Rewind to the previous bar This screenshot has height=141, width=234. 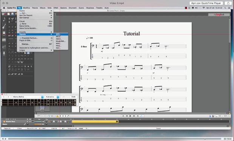pos(127,116)
